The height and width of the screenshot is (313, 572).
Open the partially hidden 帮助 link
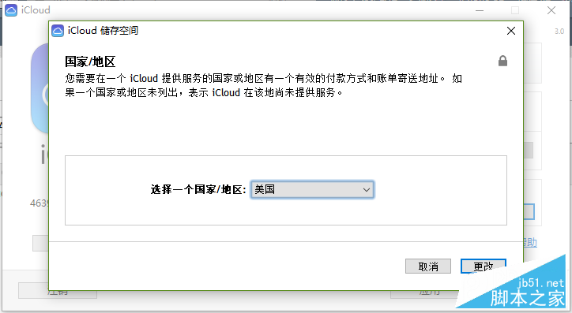point(530,242)
